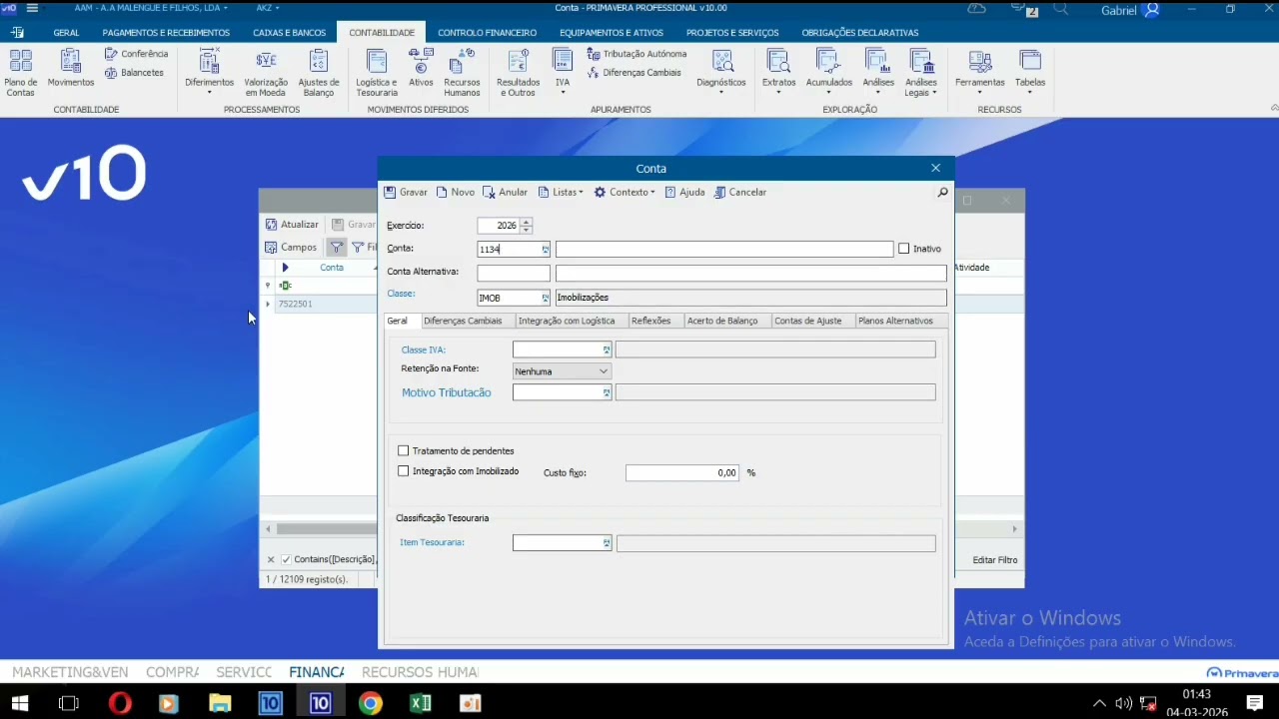The width and height of the screenshot is (1279, 719).
Task: Click the Classe field label link
Action: tap(401, 294)
